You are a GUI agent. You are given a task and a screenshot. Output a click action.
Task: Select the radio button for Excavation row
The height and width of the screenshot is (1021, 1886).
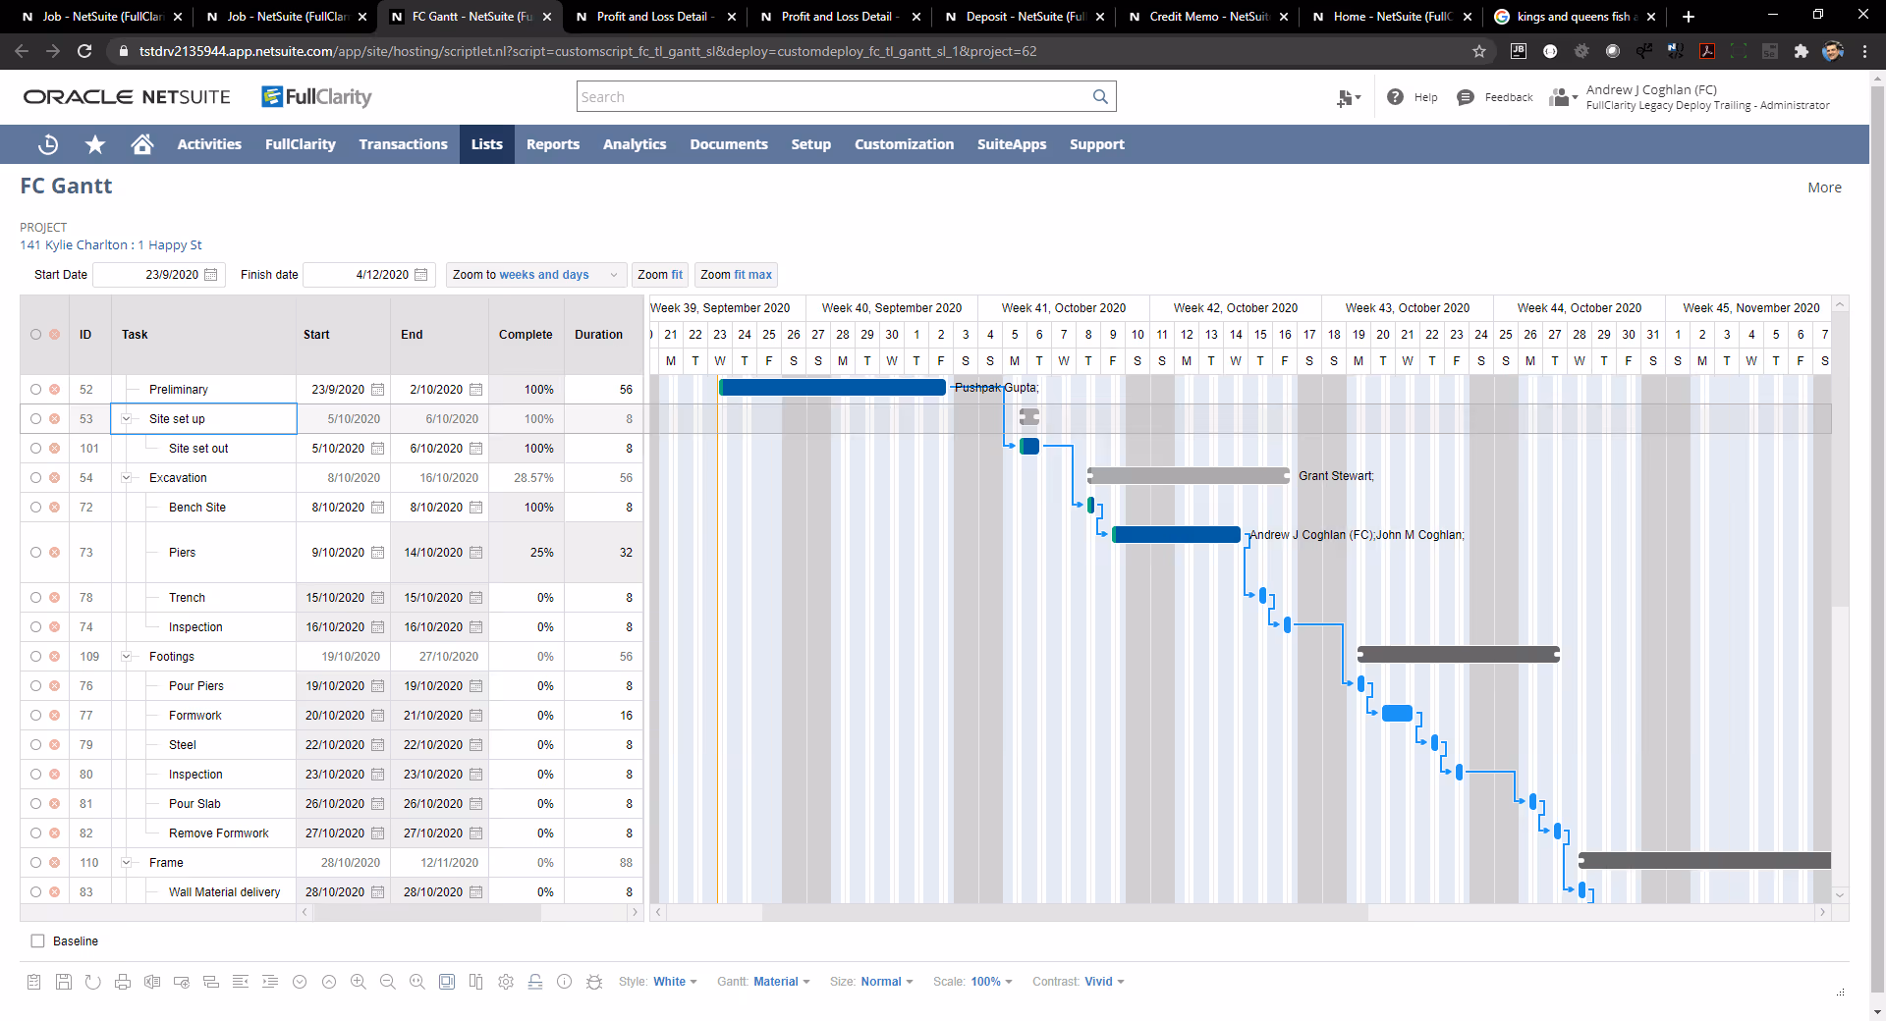(x=36, y=478)
